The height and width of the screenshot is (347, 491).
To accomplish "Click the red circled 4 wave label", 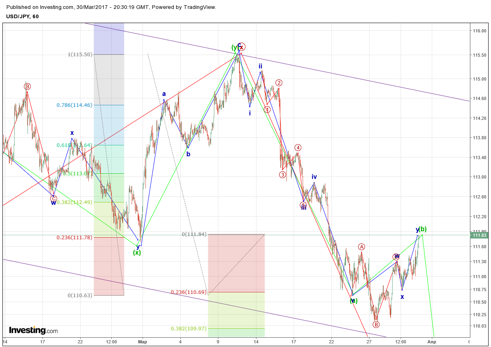I will tap(298, 147).
